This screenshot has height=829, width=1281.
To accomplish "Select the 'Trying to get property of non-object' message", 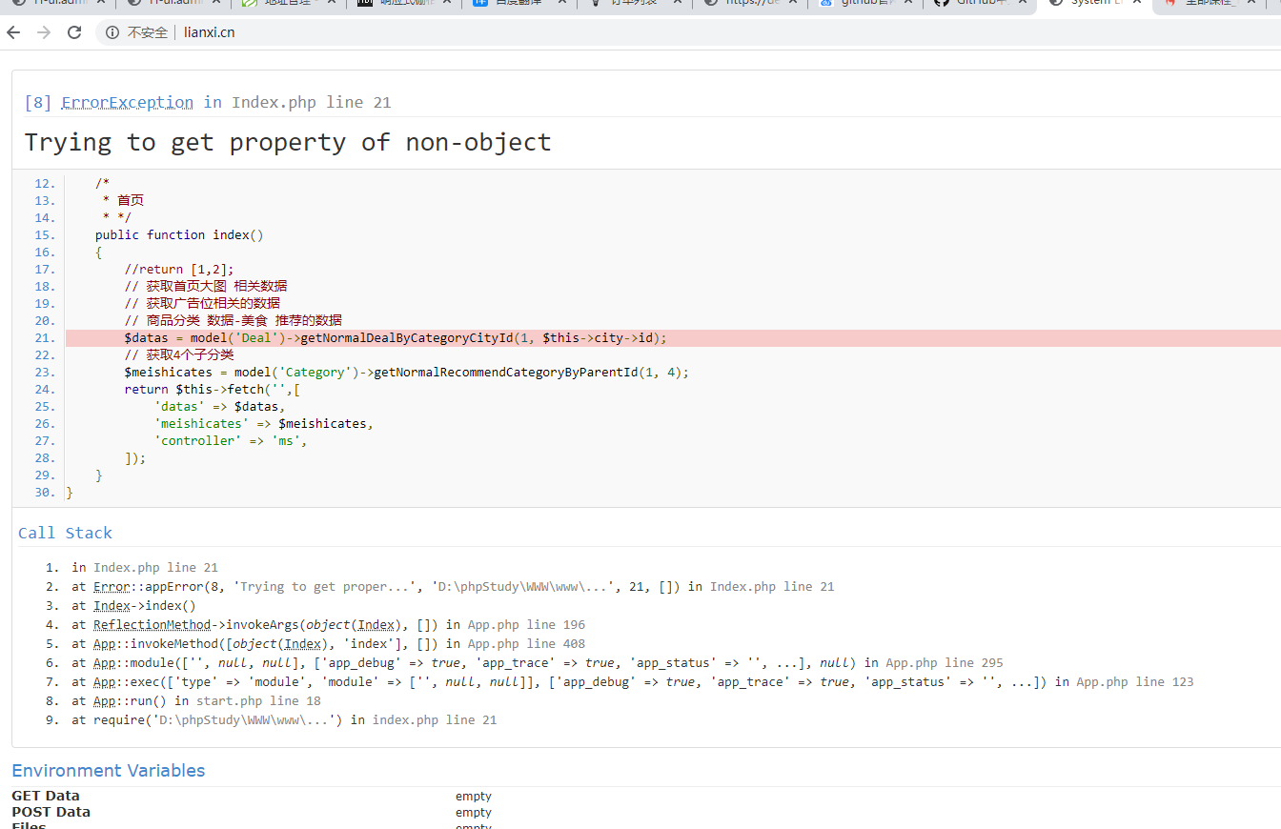I will coord(288,142).
